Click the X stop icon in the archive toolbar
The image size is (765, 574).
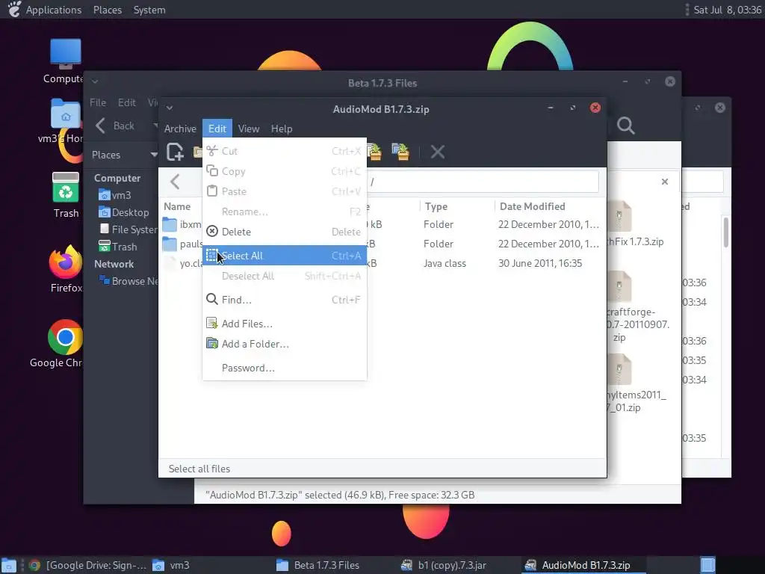point(438,152)
